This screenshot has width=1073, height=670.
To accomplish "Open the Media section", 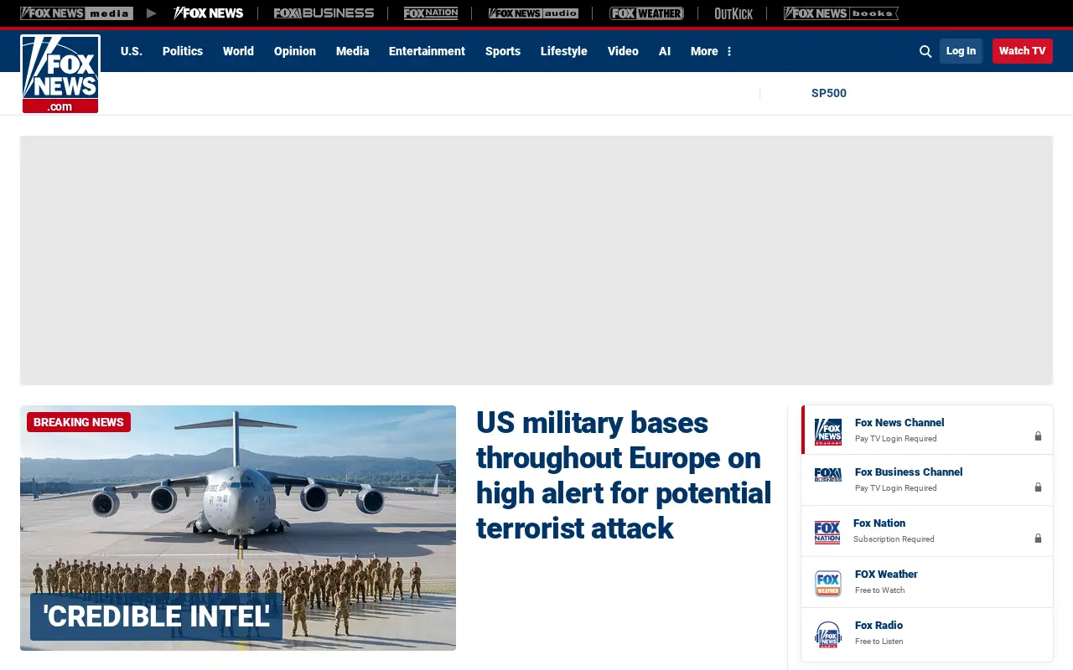I will [x=352, y=51].
